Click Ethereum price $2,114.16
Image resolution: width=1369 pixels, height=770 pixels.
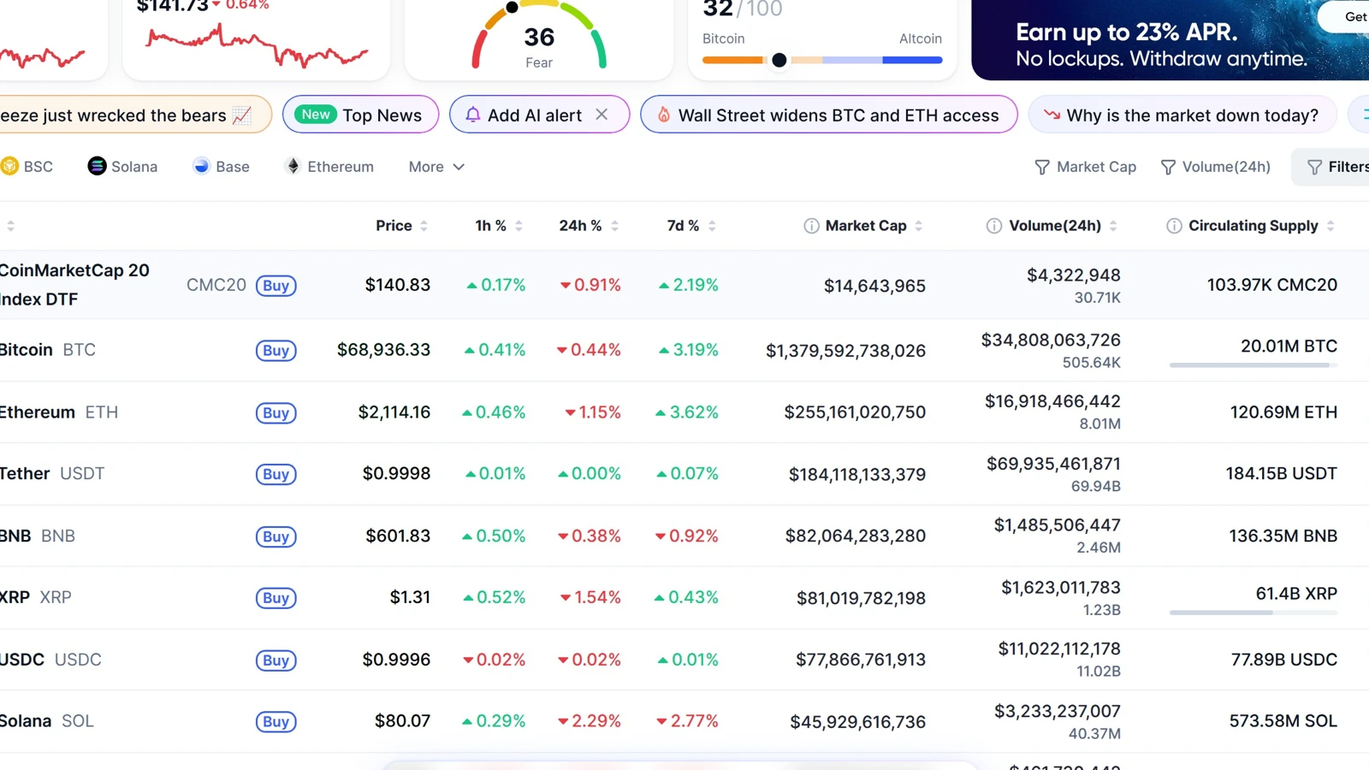394,412
